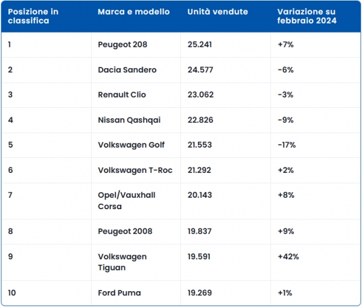The width and height of the screenshot is (362, 308).
Task: Click the 25.241 units sold value
Action: (x=200, y=45)
